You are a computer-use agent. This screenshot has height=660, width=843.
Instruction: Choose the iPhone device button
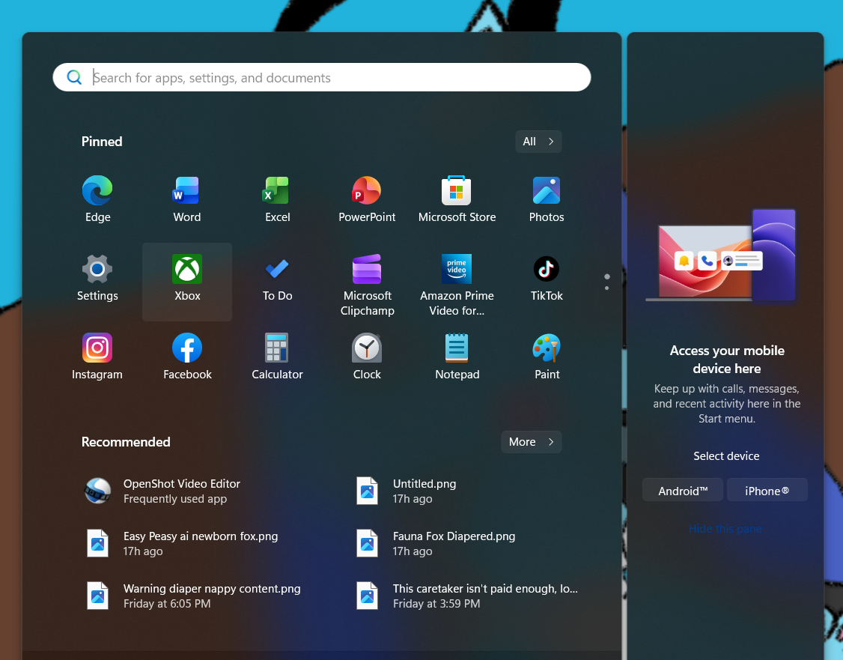pyautogui.click(x=767, y=491)
